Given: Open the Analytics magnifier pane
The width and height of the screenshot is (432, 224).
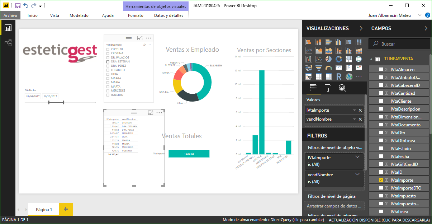Looking at the screenshot, I should click(342, 88).
